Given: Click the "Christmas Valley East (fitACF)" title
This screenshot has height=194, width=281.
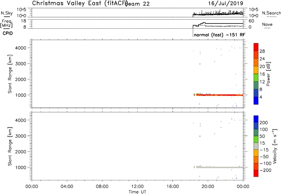Looking at the screenshot, I should tap(80, 4).
